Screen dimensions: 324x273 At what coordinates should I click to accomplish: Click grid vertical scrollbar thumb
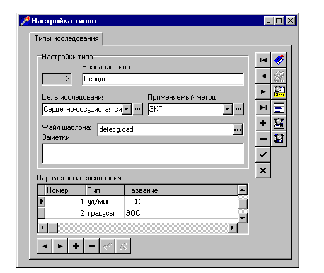coord(243,204)
